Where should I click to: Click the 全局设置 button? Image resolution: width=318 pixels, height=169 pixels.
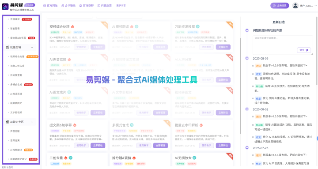click(x=280, y=5)
